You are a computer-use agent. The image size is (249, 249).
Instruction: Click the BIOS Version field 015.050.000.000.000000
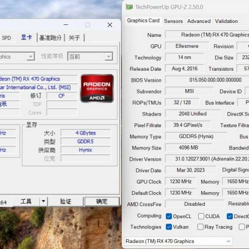coord(207,80)
